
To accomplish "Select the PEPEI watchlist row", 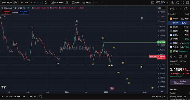I will click(179, 51).
